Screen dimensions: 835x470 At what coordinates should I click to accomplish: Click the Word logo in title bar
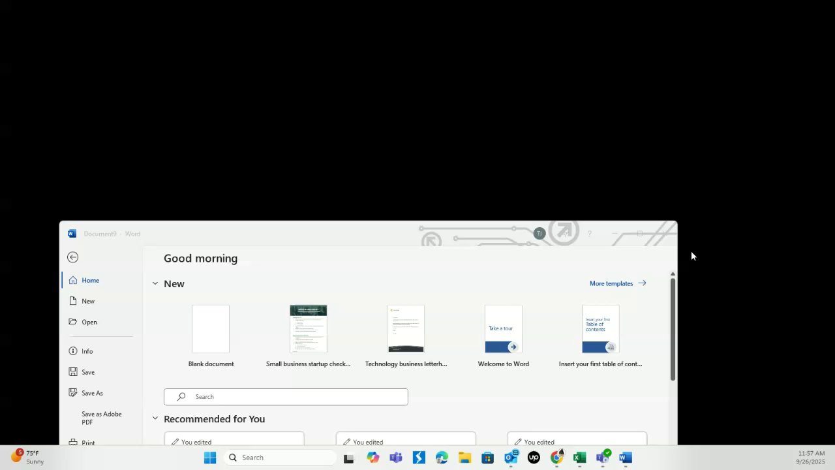(x=72, y=234)
